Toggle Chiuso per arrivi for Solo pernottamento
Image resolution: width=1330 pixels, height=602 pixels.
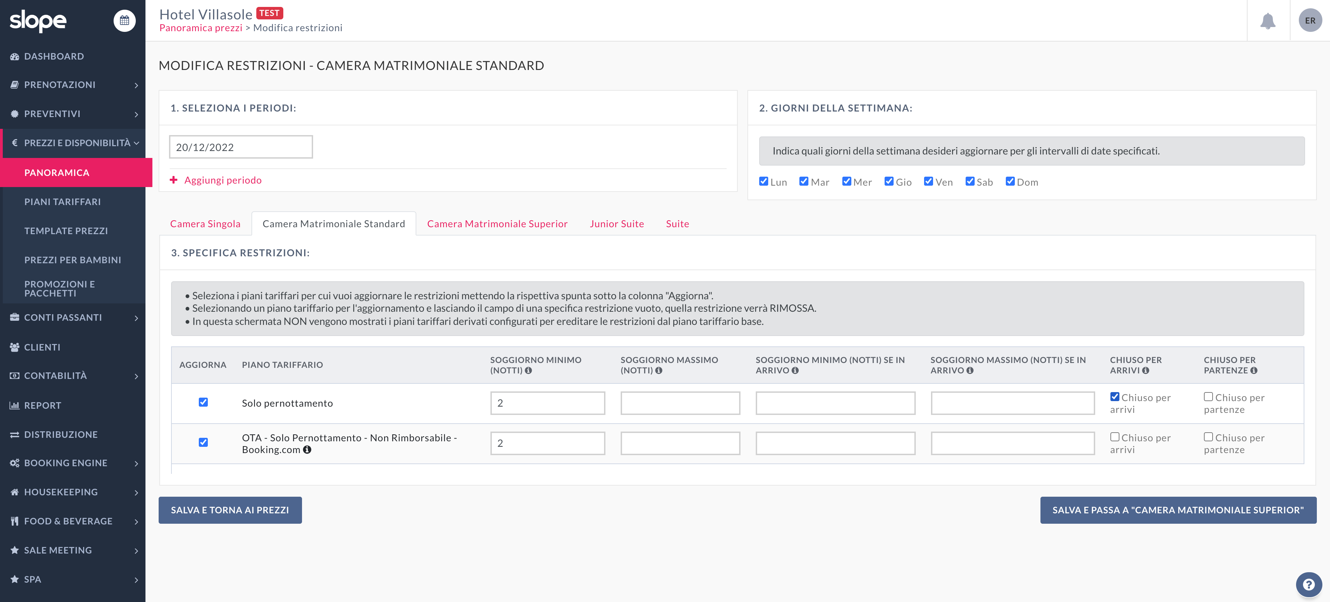[x=1115, y=397]
